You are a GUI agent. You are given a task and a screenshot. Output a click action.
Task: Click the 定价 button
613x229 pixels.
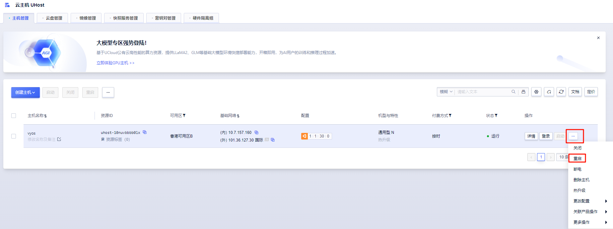point(591,92)
